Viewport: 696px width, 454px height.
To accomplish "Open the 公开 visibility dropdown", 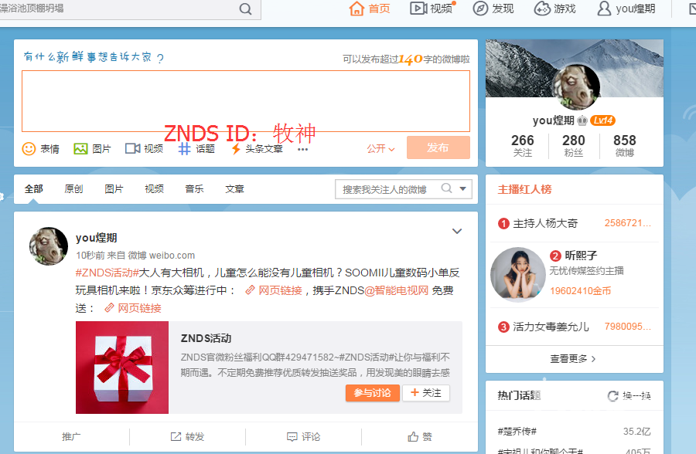I will pos(380,148).
